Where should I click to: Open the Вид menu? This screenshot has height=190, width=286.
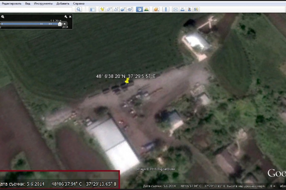(x=28, y=3)
